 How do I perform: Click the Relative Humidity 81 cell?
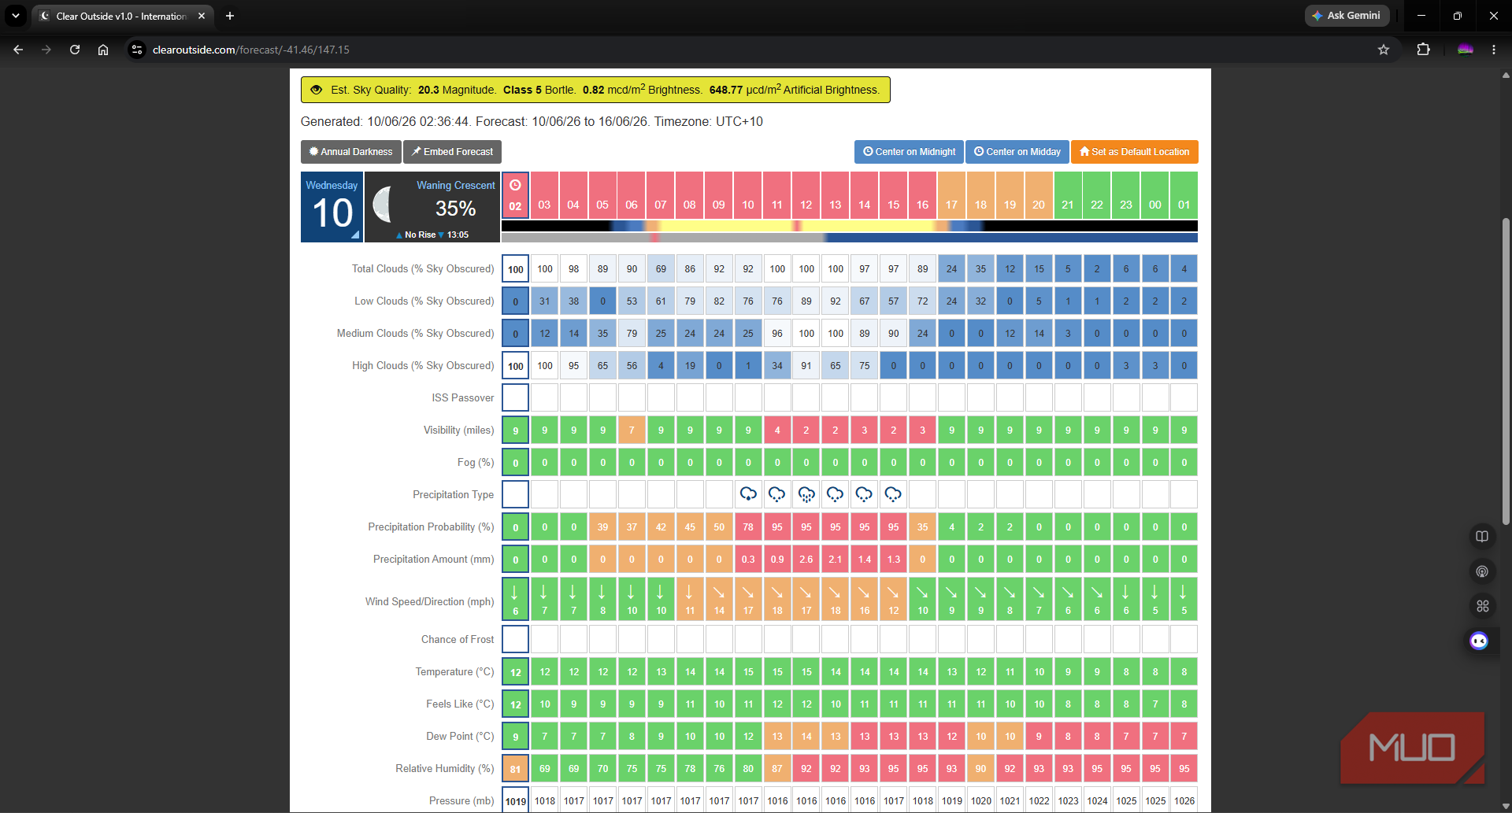coord(515,768)
